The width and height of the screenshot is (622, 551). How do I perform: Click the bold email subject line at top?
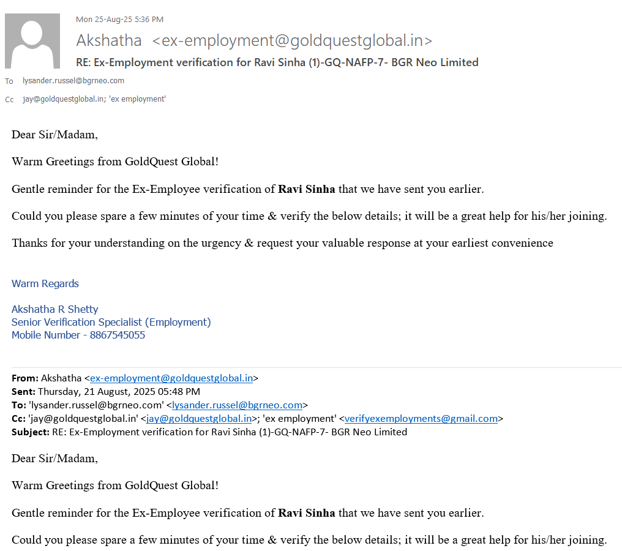277,62
